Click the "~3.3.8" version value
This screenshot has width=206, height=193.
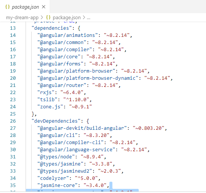[101, 164]
